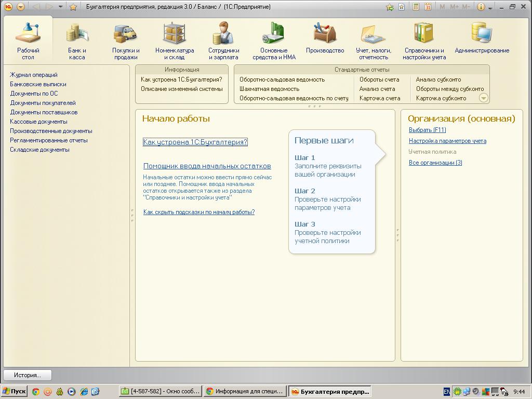Open the calendar icon in the title bar
This screenshot has height=399, width=532.
428,7
